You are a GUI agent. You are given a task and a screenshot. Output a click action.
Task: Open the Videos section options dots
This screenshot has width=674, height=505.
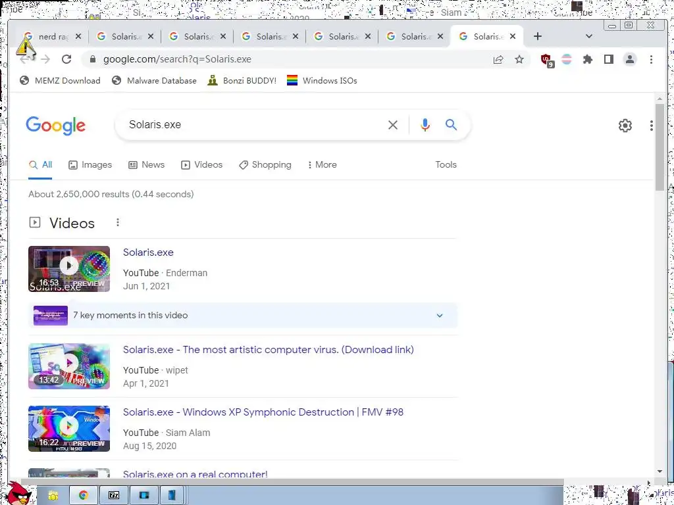point(117,222)
